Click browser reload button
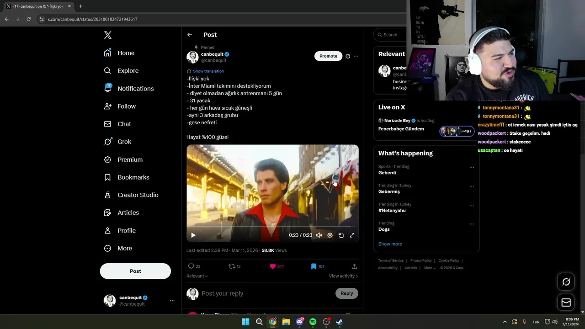 pos(28,19)
